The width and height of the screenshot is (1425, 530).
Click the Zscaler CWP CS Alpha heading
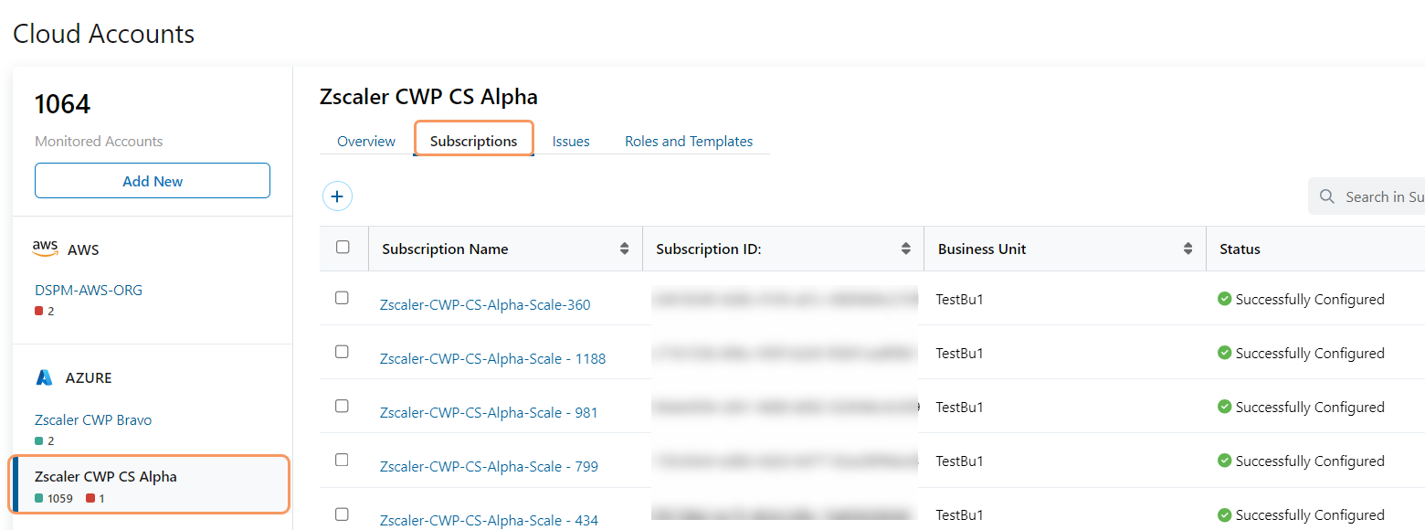pyautogui.click(x=428, y=97)
